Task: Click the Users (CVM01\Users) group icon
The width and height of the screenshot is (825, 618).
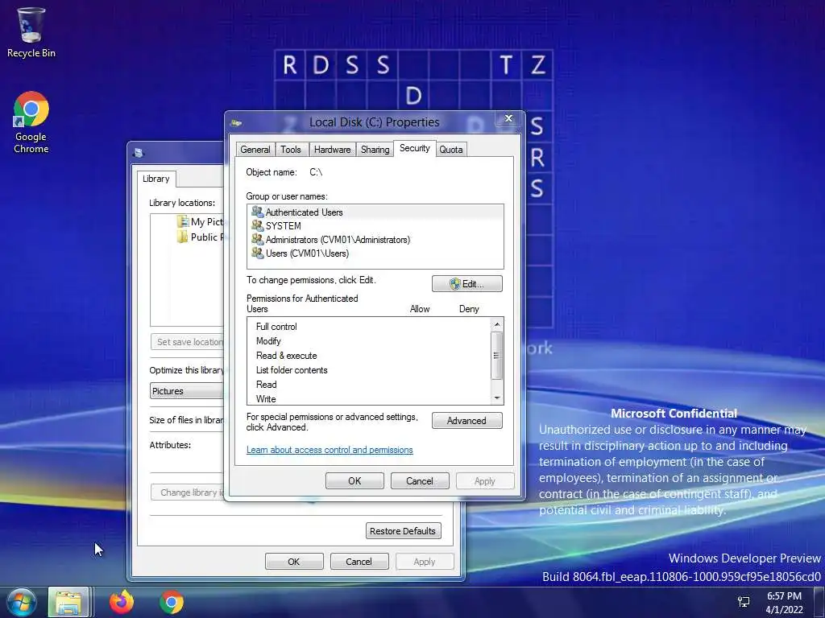Action: (257, 253)
